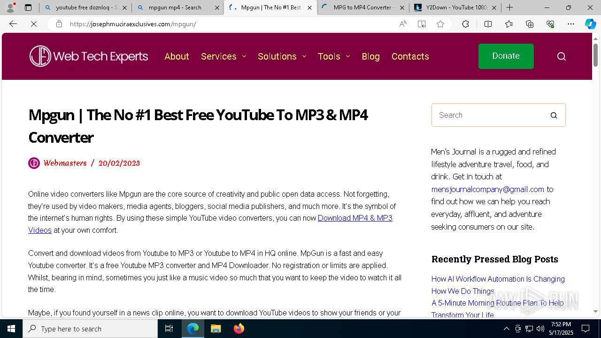Click the browser back arrow

point(13,24)
